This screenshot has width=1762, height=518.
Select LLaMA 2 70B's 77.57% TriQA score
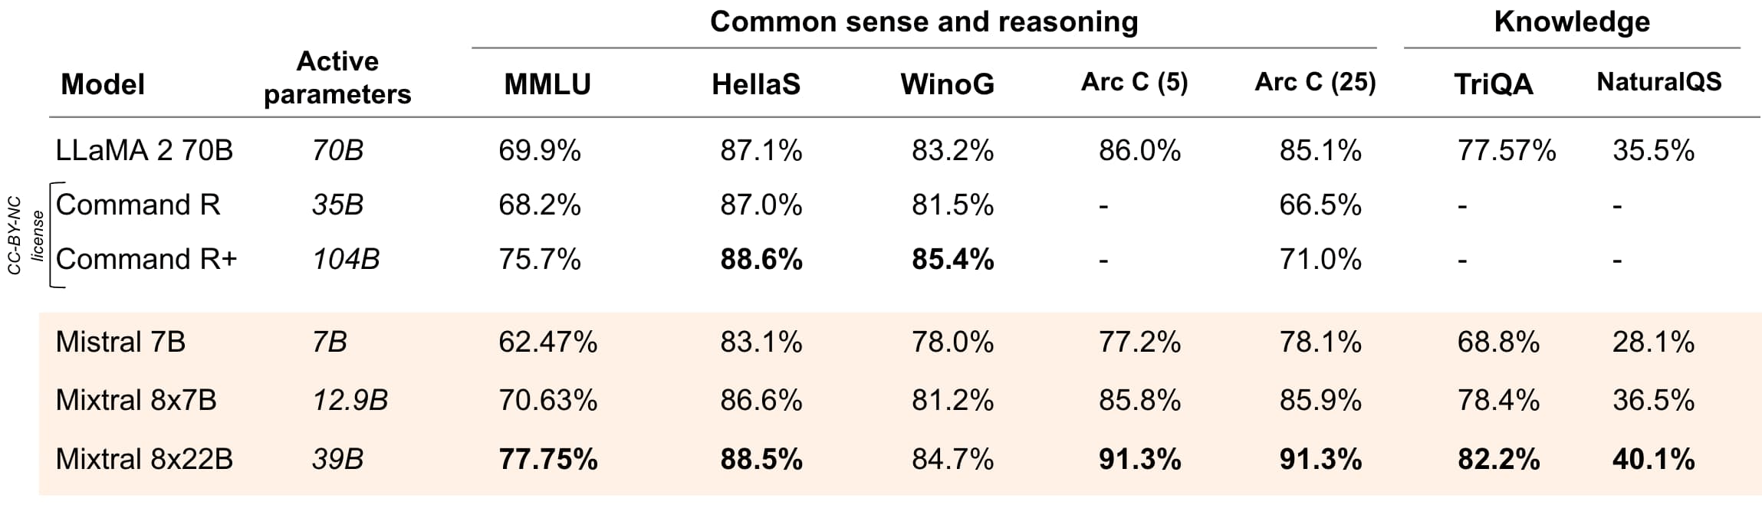click(x=1506, y=150)
